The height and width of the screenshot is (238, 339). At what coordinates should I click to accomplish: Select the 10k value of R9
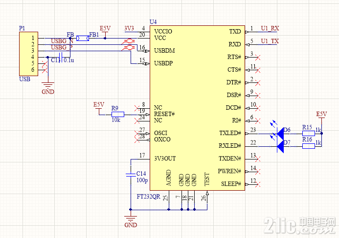click(116, 120)
